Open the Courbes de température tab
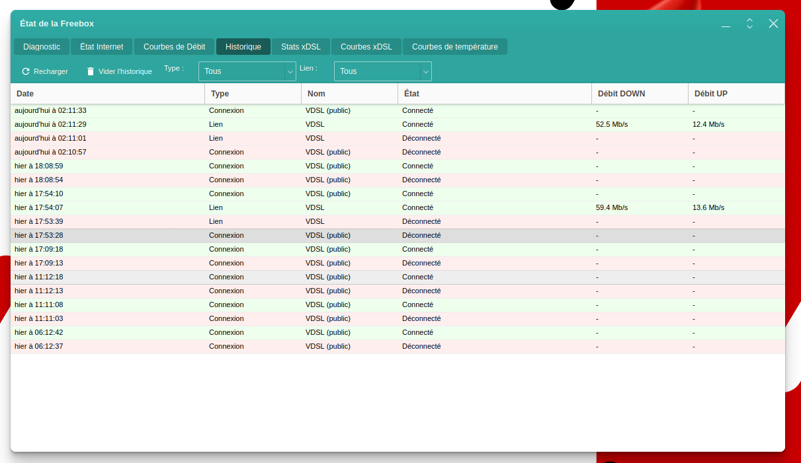801x463 pixels. click(455, 47)
